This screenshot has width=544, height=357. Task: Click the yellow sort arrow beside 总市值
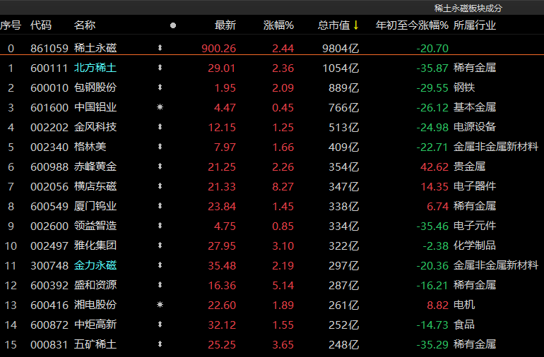click(356, 25)
